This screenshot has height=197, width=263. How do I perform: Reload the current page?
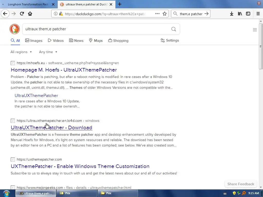[x=22, y=14]
